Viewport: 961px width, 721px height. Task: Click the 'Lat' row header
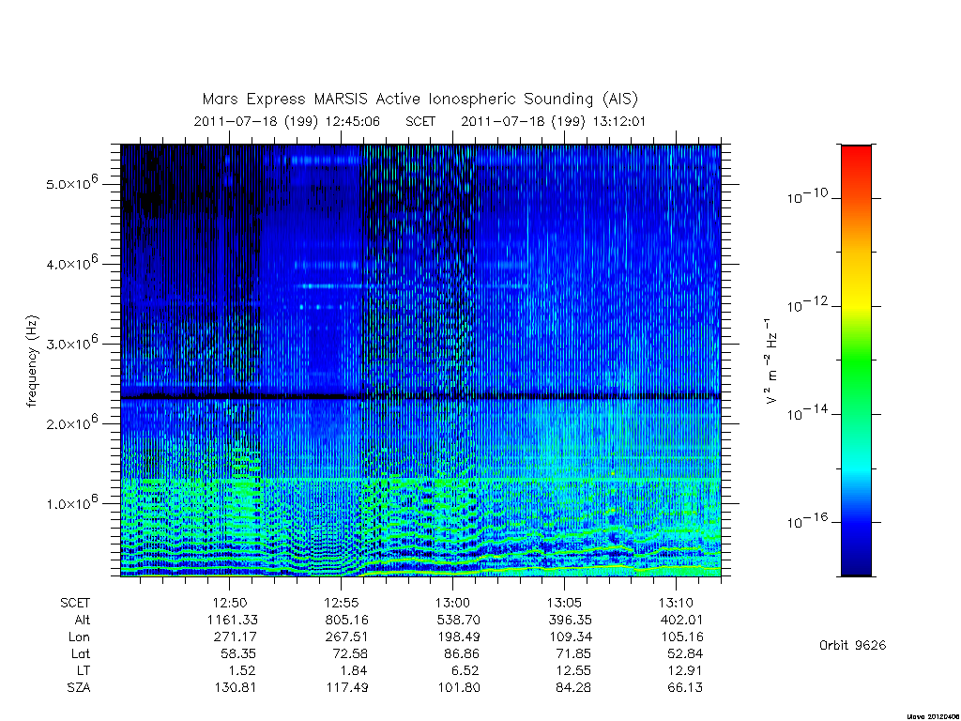81,653
